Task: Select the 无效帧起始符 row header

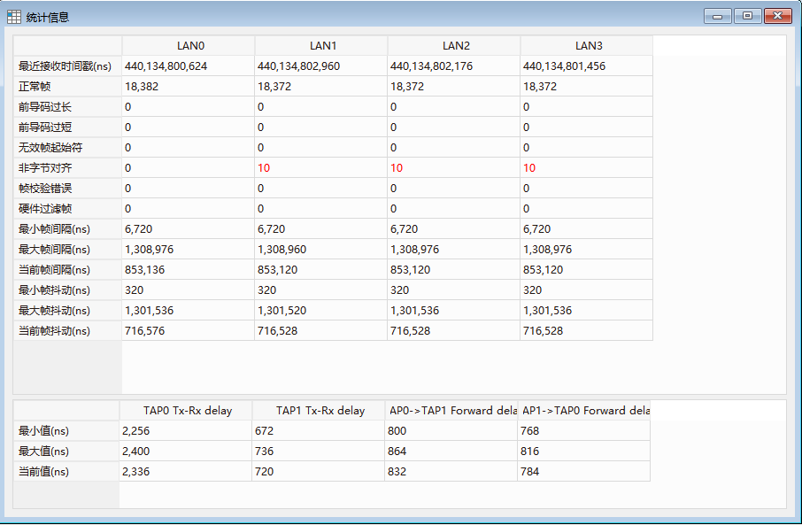Action: click(x=67, y=147)
